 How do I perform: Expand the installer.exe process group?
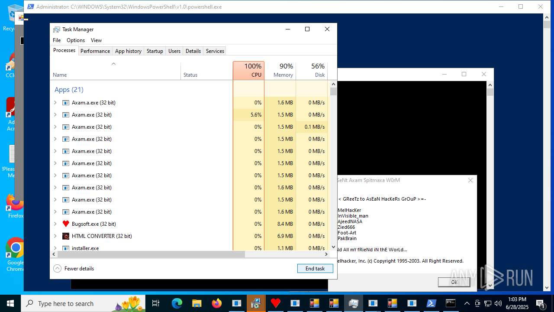point(55,248)
